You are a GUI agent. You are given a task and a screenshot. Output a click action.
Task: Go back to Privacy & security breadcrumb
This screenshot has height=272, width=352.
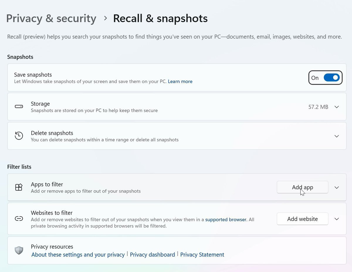[51, 18]
